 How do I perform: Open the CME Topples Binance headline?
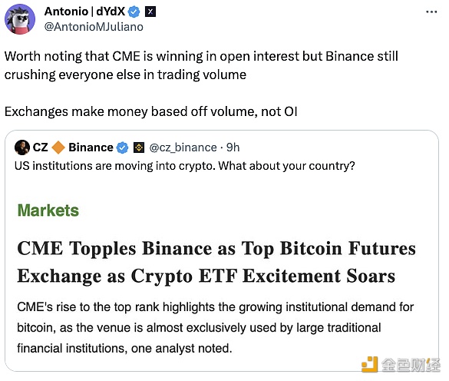(216, 262)
